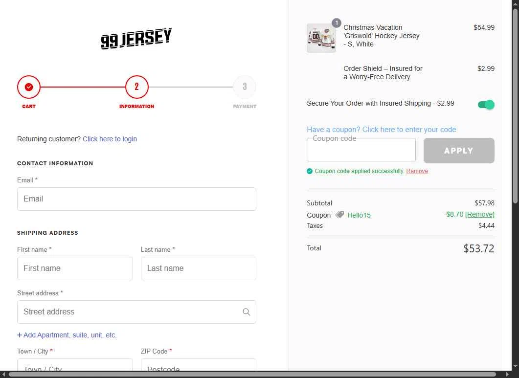Screen dimensions: 519x378
Task: Click the CART step label
Action: point(29,106)
